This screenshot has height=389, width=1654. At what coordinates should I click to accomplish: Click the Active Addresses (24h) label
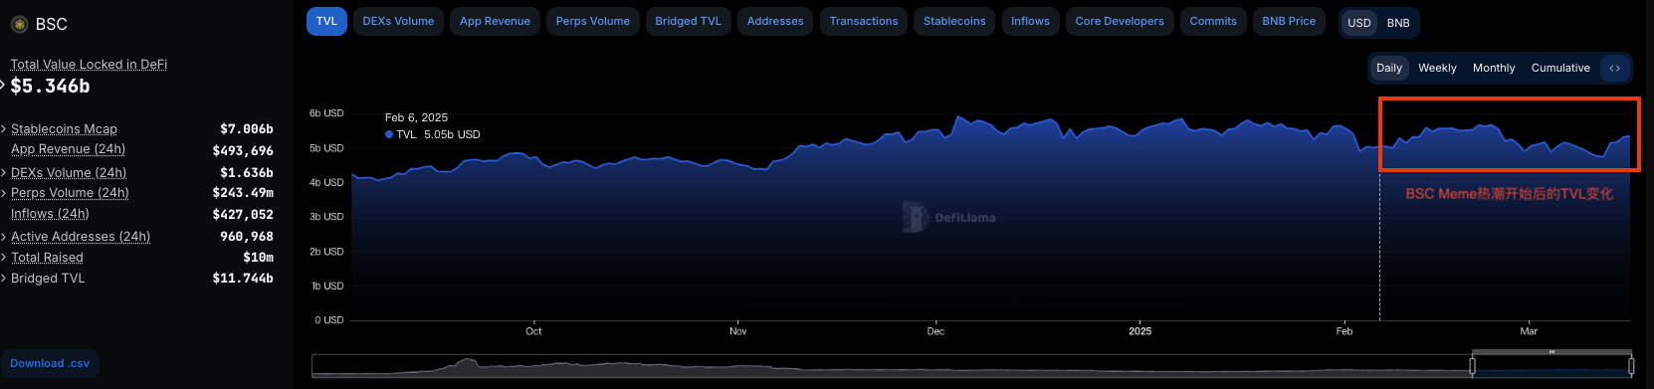[81, 237]
